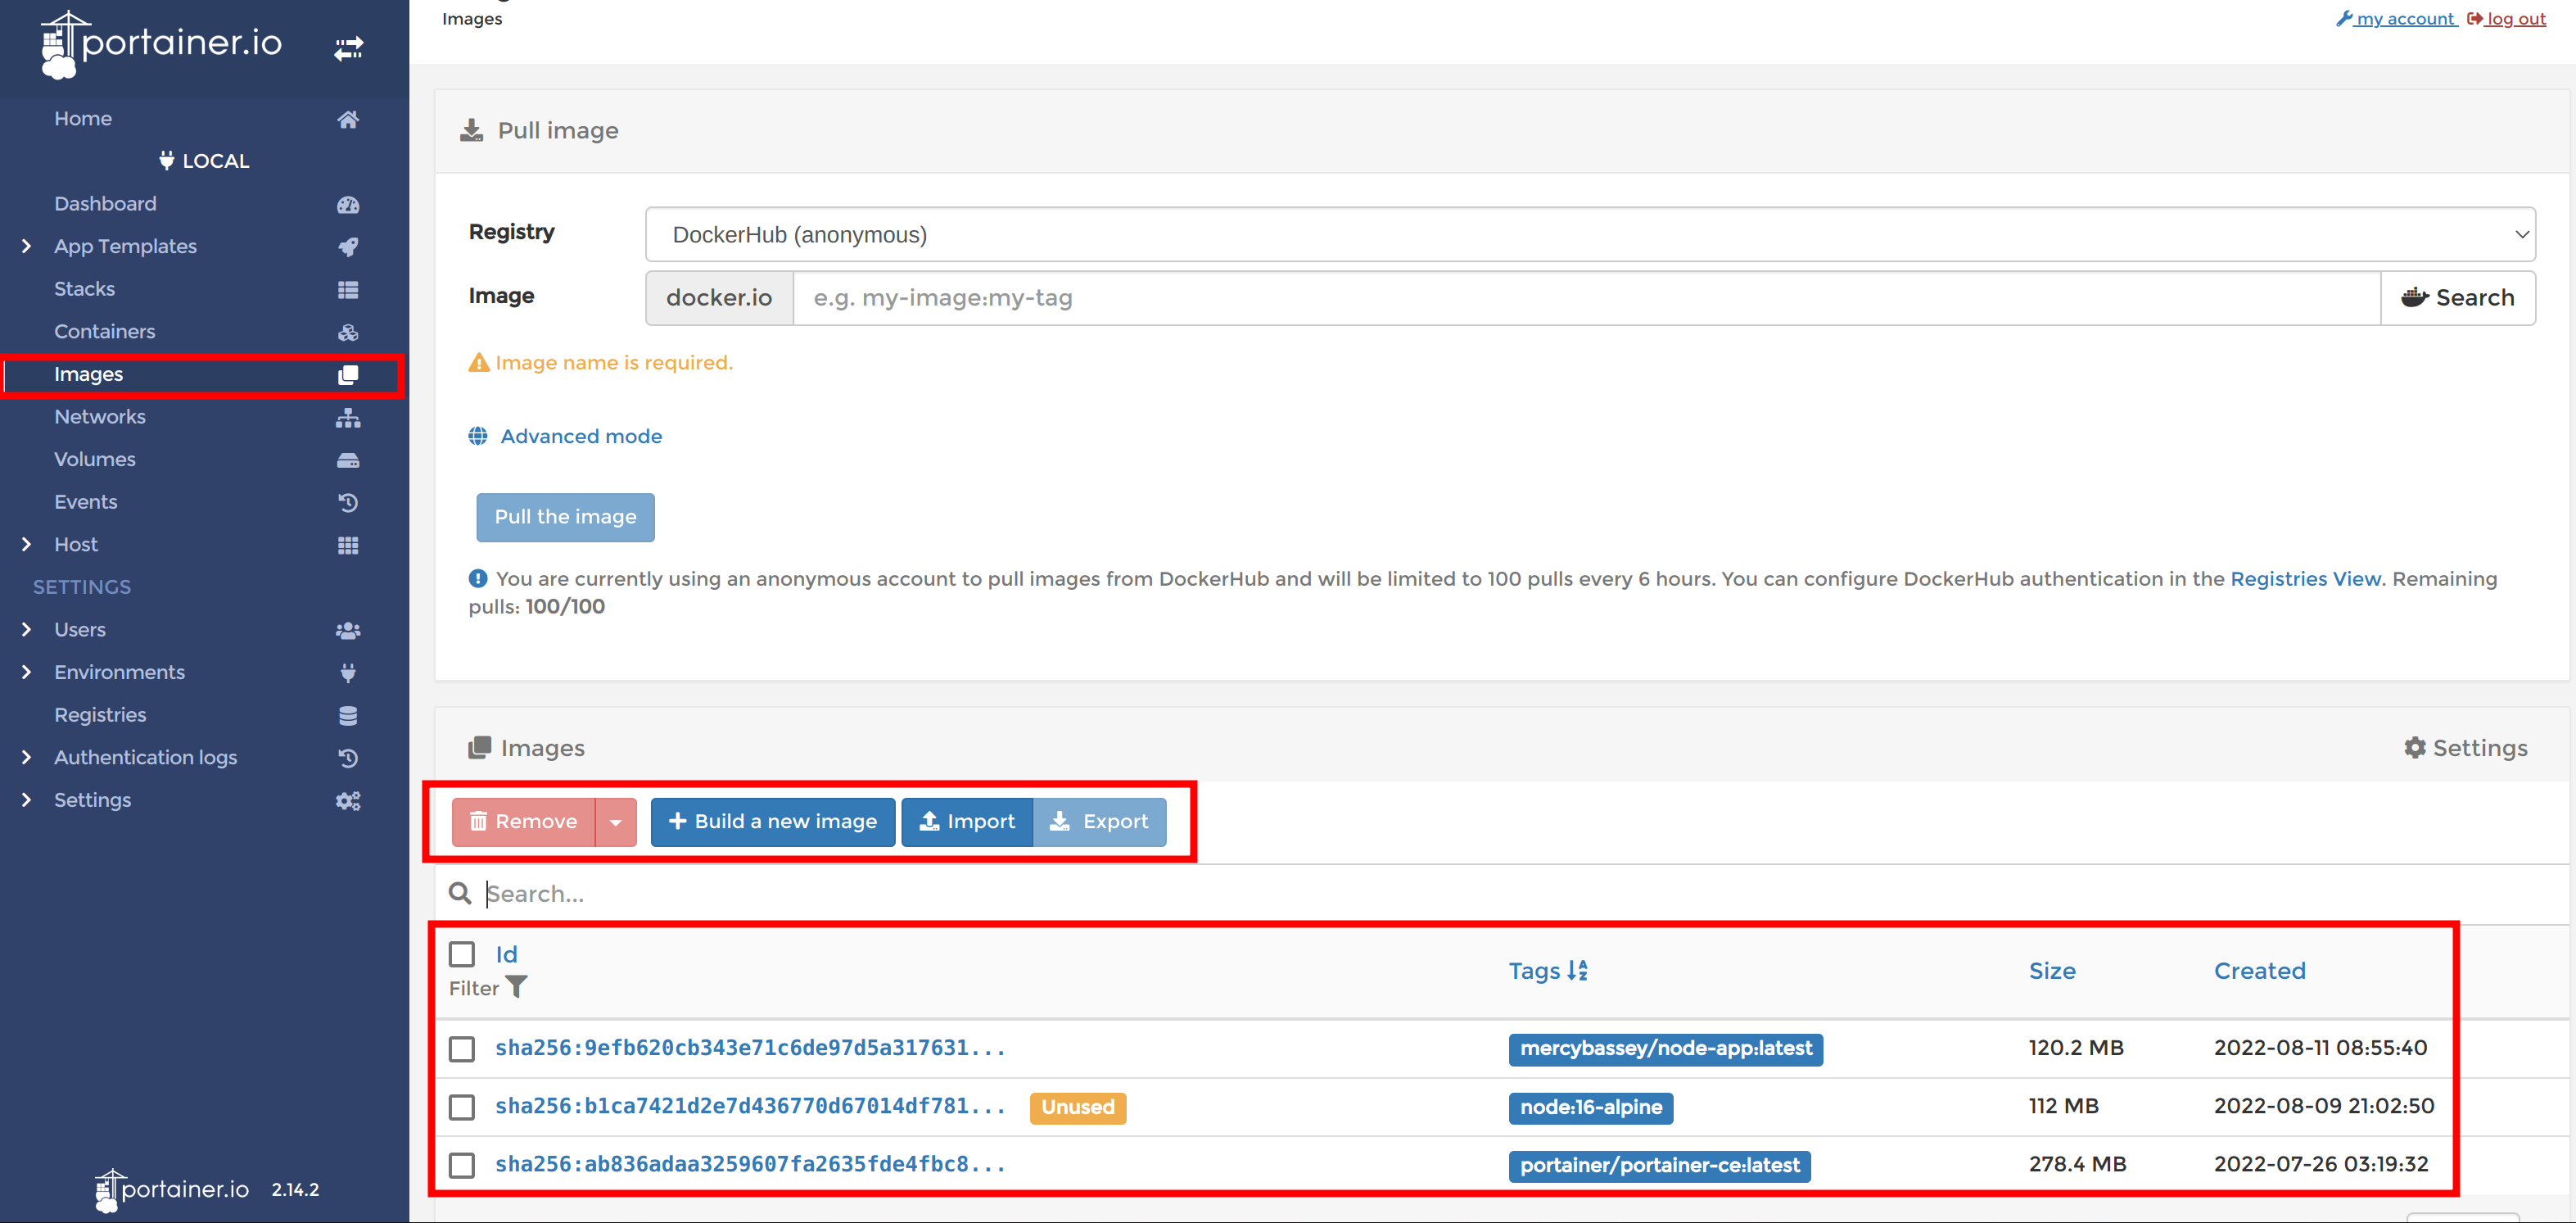Open the Events history icon
The height and width of the screenshot is (1223, 2576).
pyautogui.click(x=347, y=502)
